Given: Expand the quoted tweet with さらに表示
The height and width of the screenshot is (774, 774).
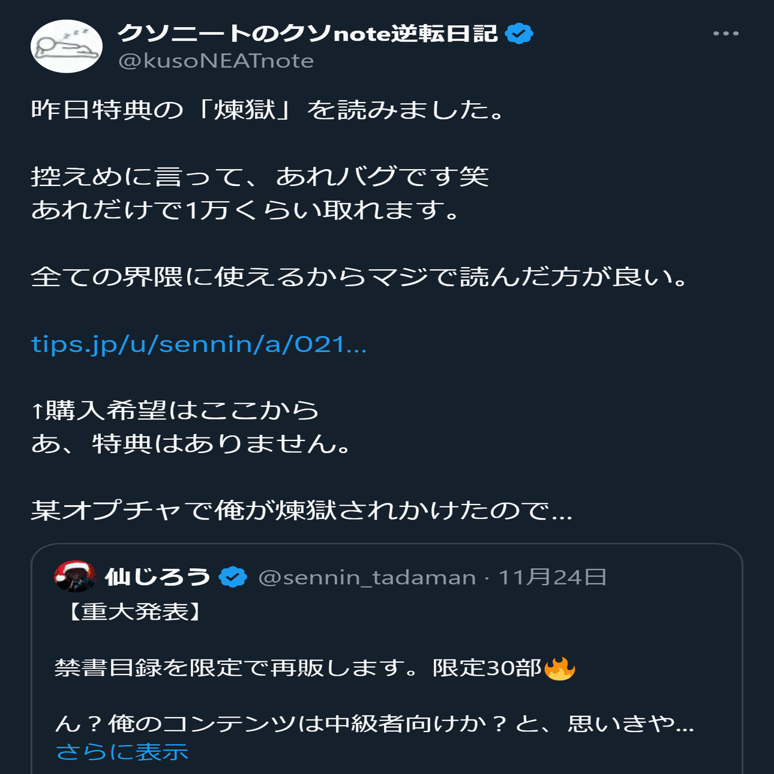Looking at the screenshot, I should coord(122,752).
